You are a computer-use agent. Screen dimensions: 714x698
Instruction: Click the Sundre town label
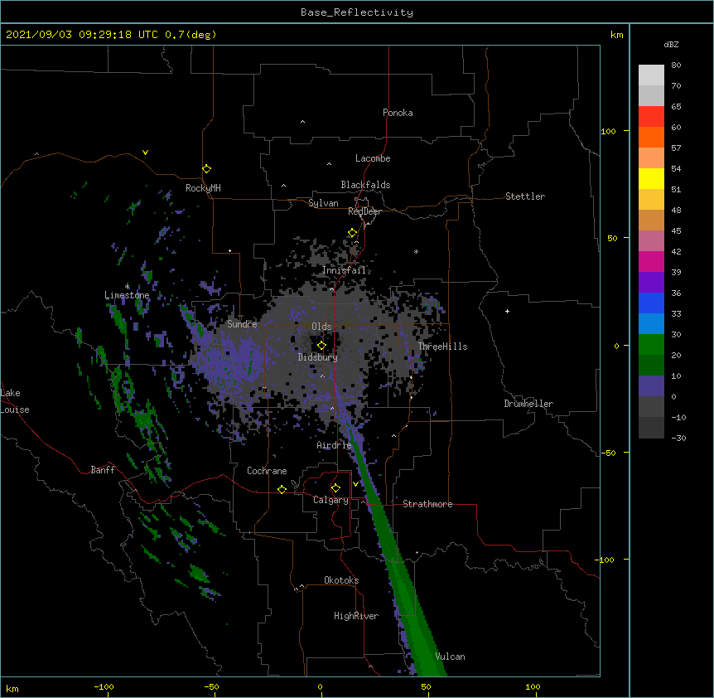pyautogui.click(x=242, y=324)
